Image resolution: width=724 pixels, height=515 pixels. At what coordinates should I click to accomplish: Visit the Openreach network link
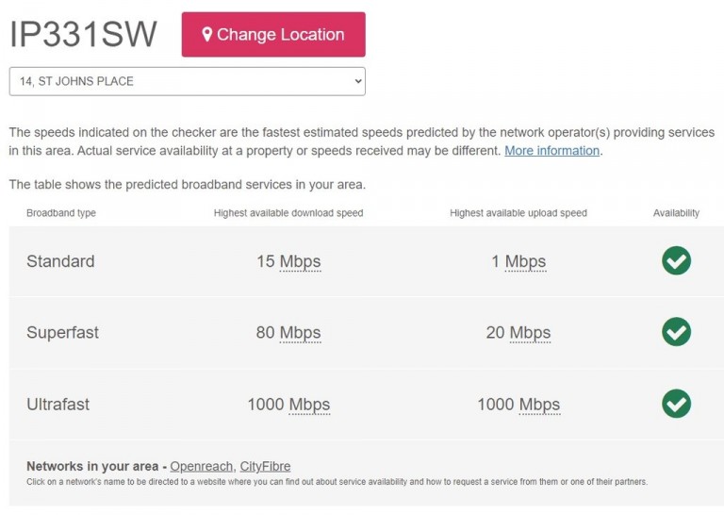[x=201, y=466]
